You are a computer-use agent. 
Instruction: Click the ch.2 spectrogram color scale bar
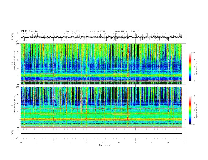pyautogui.click(x=190, y=110)
